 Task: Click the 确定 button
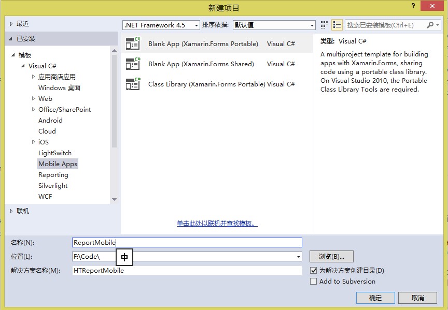pyautogui.click(x=375, y=298)
